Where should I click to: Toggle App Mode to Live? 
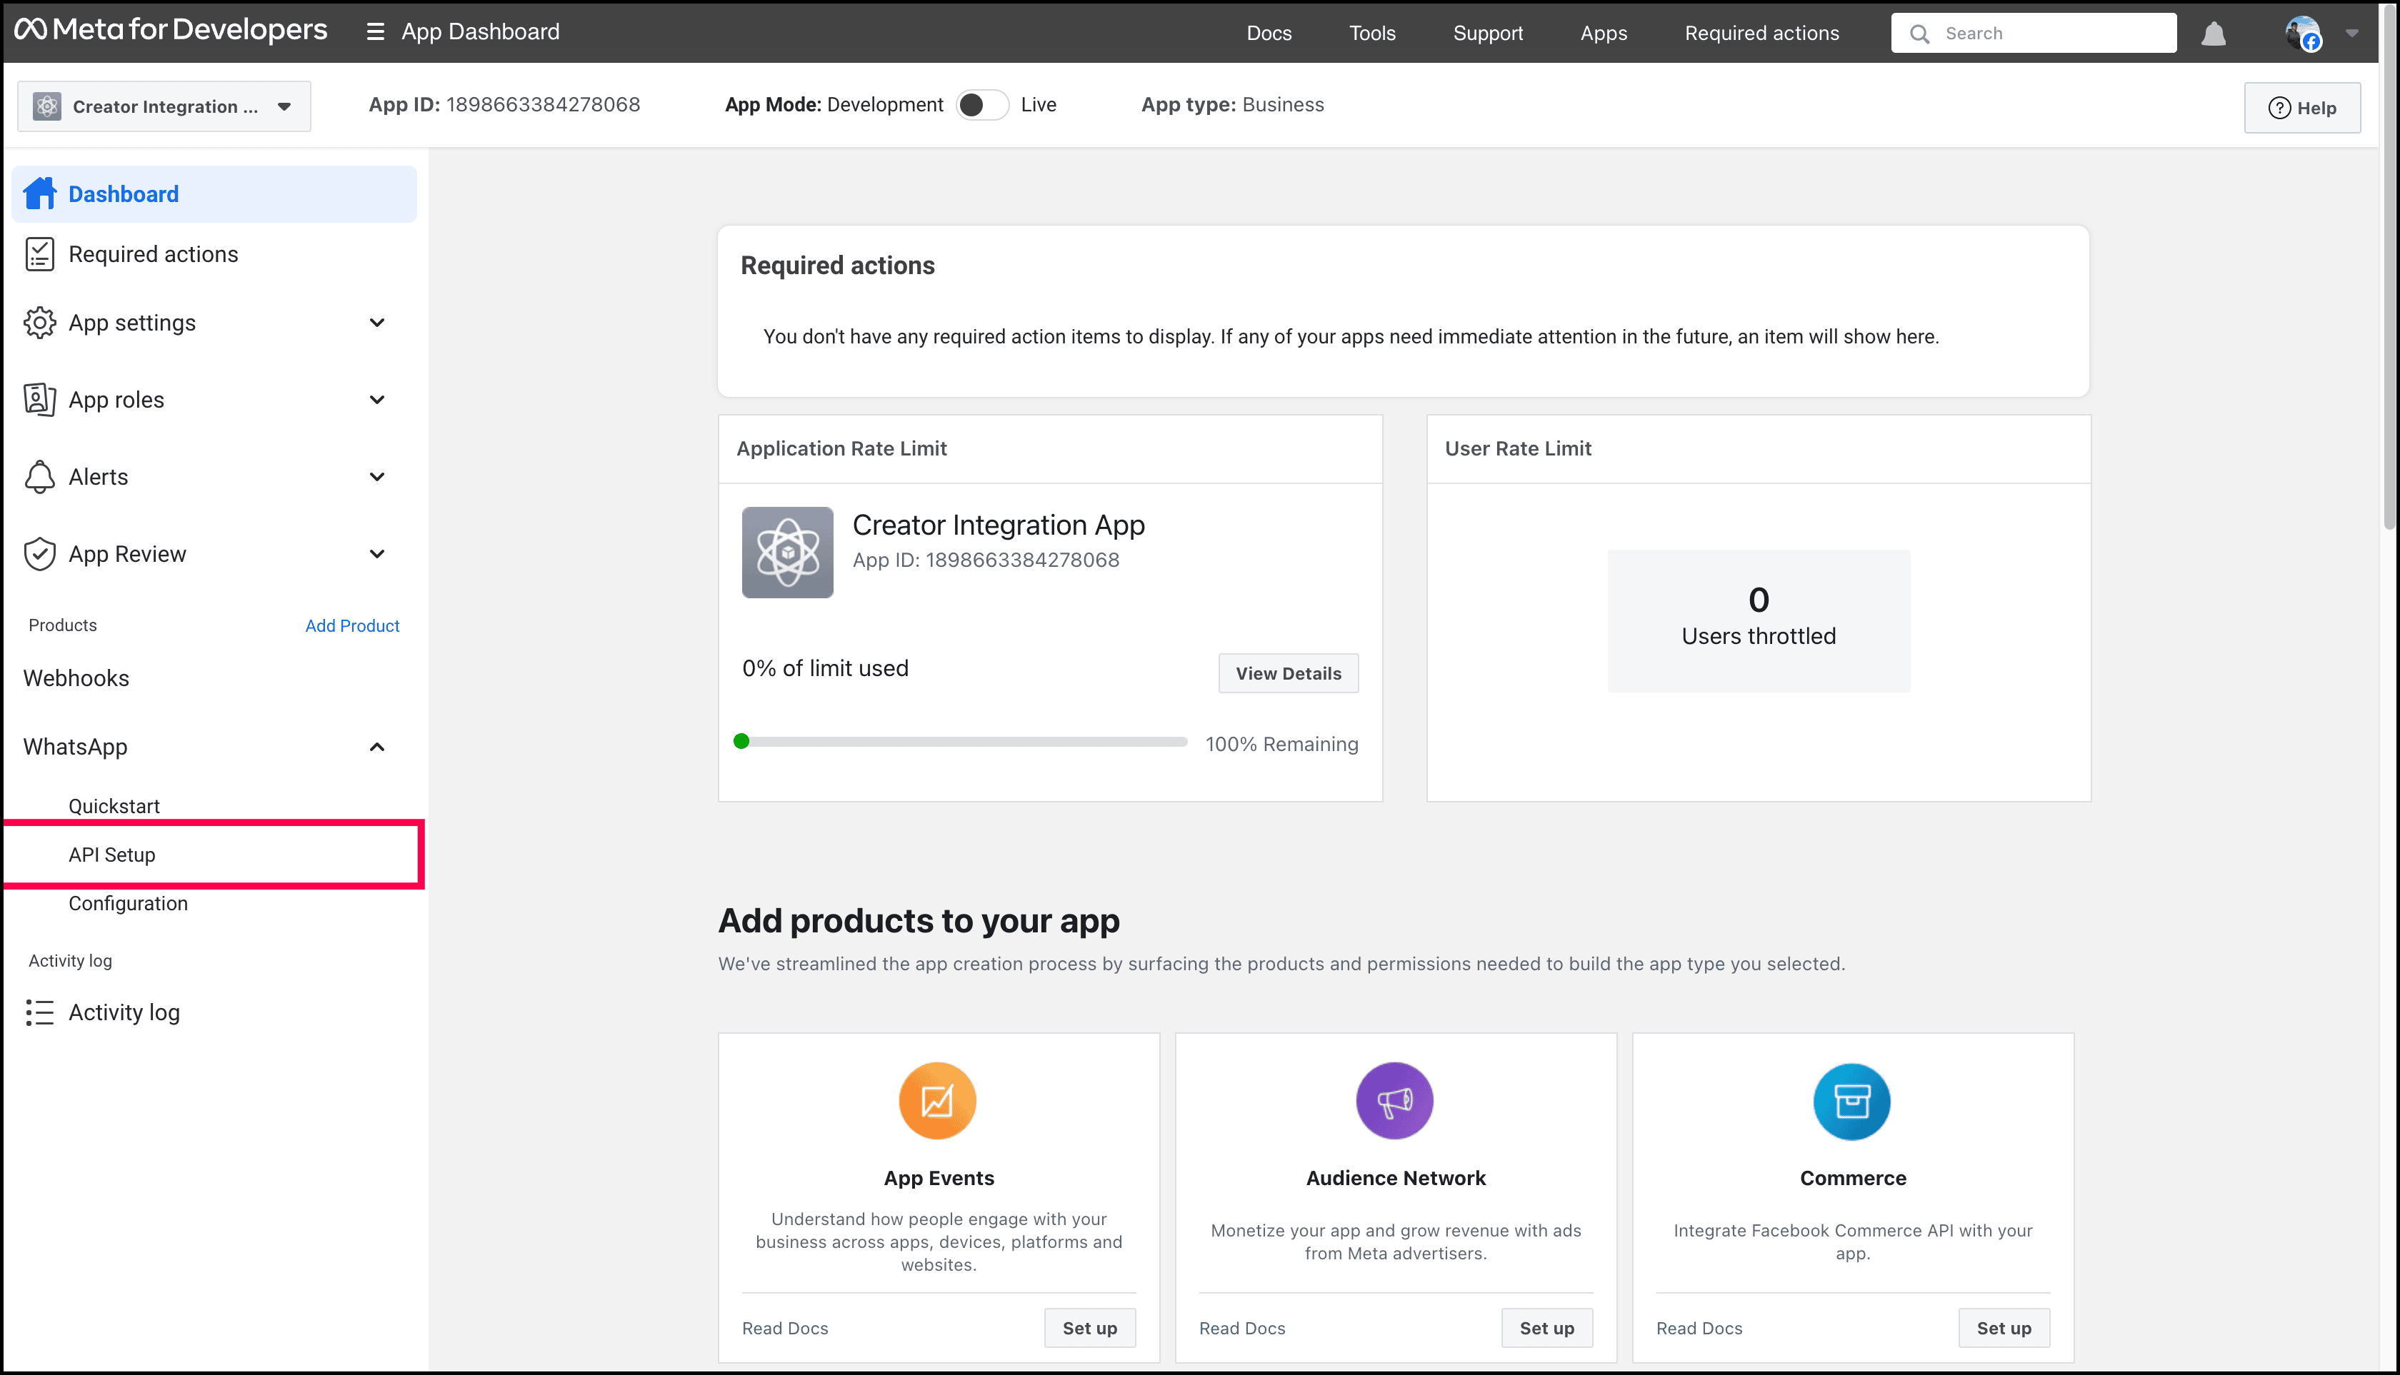click(x=981, y=105)
